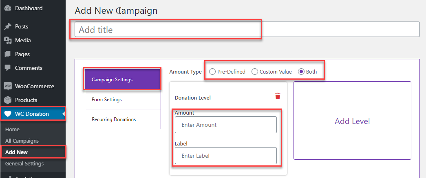Click the WooCommerce logo icon
426x178 pixels.
[x=7, y=86]
